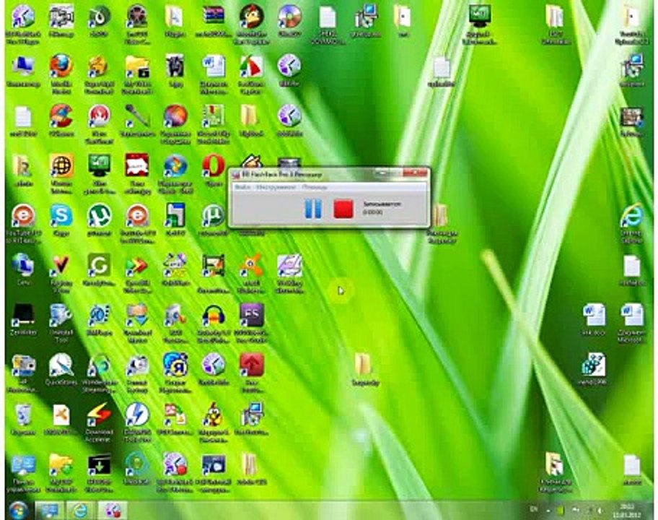Select the green G desktop icon
The width and height of the screenshot is (658, 520).
click(x=99, y=270)
